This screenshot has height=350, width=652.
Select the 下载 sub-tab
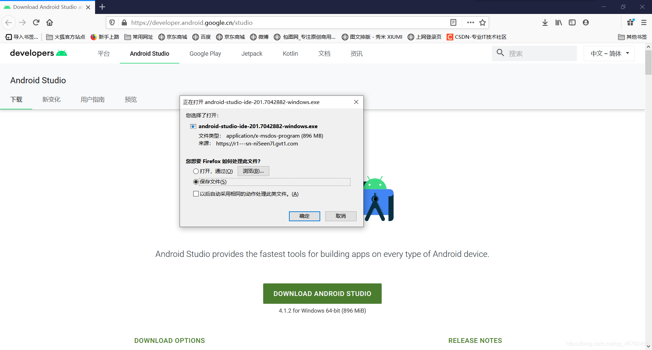point(16,100)
